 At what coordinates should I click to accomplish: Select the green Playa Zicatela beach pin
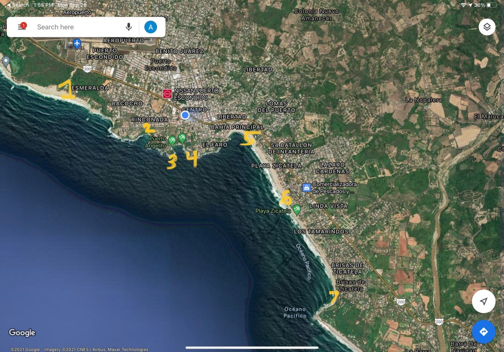297,210
